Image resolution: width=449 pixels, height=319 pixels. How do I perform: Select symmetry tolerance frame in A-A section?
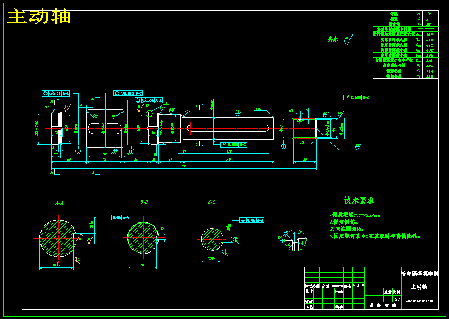coord(118,217)
